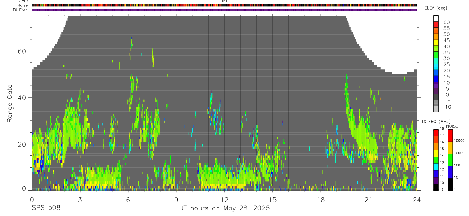Viewport: 469px width, 216px height.
Task: Click the '21' tick on the UT hours axis
Action: 369,199
